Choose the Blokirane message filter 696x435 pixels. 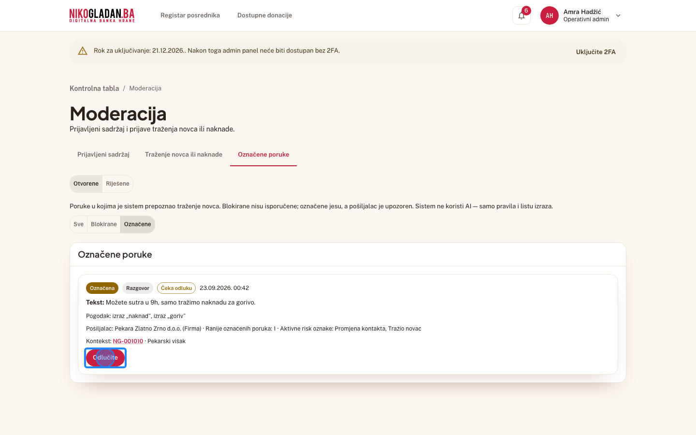(x=104, y=224)
